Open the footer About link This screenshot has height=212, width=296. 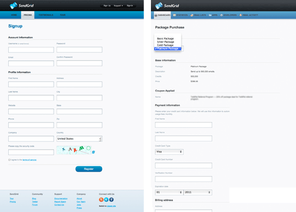(x=79, y=199)
